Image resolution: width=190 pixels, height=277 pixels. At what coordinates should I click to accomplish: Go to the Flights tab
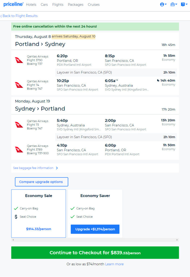click(58, 5)
